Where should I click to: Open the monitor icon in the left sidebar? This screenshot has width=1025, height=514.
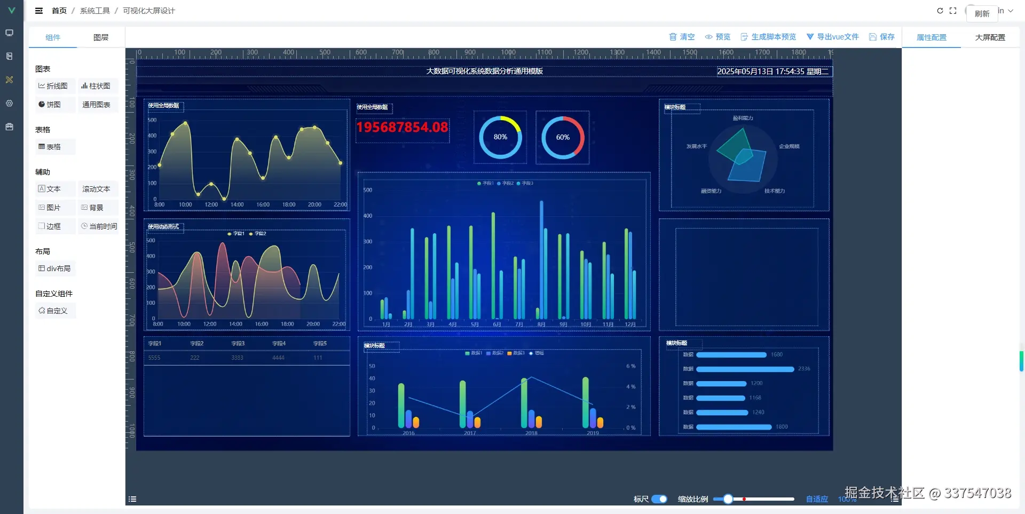click(10, 33)
